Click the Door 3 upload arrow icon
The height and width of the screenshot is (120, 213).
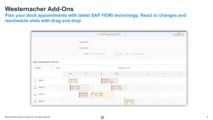[35, 94]
